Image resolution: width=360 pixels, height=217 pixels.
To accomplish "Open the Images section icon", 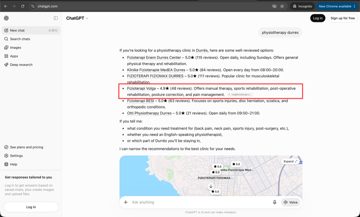I will click(x=6, y=47).
